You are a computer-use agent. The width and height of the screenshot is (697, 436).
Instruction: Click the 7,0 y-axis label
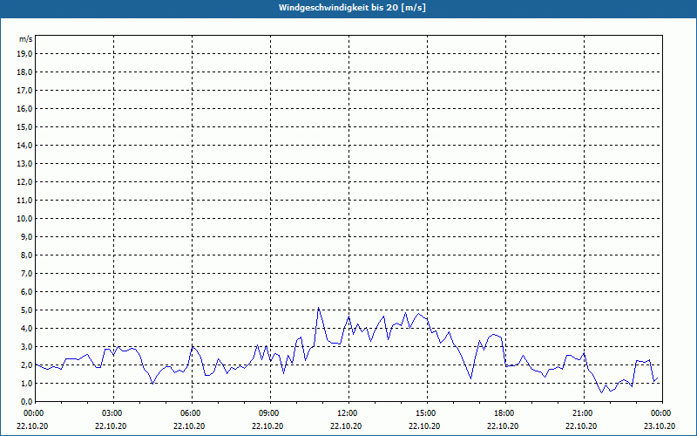(26, 273)
